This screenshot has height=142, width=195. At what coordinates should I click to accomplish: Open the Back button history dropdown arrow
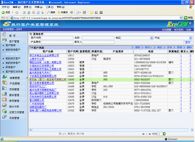tap(12, 12)
